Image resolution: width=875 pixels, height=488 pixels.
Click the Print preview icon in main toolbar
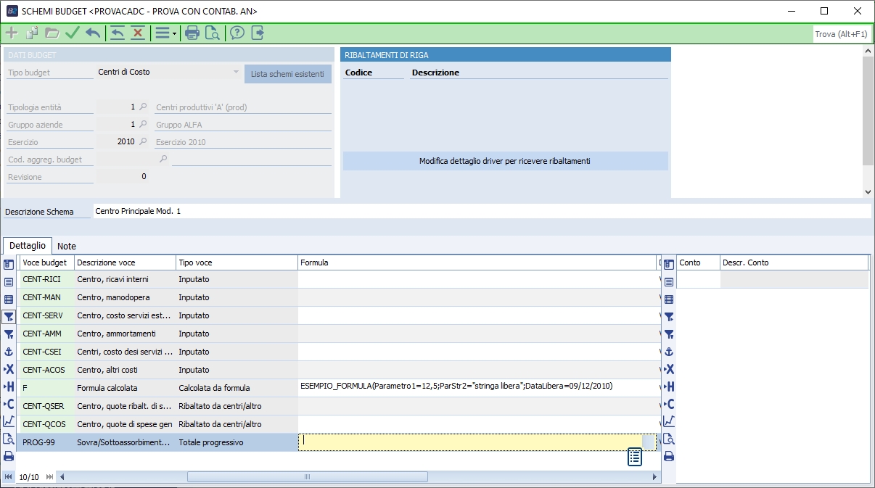pos(213,33)
